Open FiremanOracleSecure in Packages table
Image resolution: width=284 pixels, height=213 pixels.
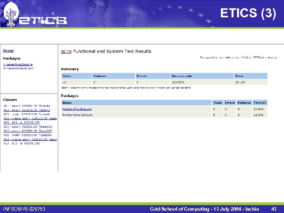pos(78,115)
